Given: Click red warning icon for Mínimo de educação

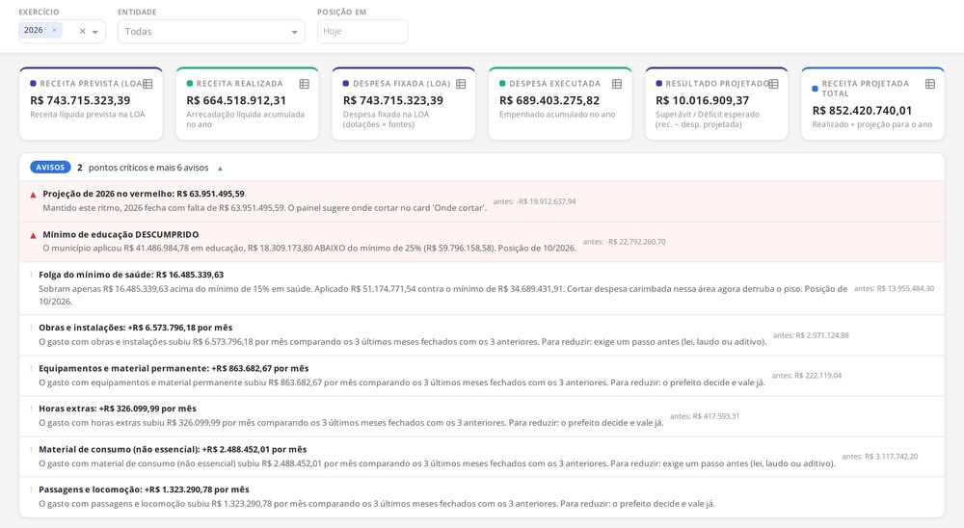Looking at the screenshot, I should pyautogui.click(x=33, y=235).
